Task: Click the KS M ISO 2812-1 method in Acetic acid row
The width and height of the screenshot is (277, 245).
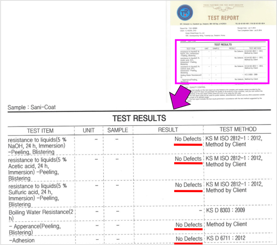Action: [x=234, y=161]
